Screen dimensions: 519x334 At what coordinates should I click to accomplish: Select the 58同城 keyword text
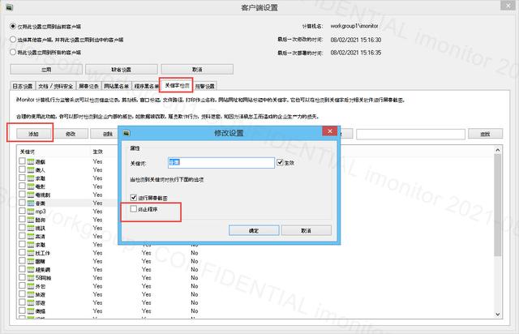pyautogui.click(x=43, y=278)
